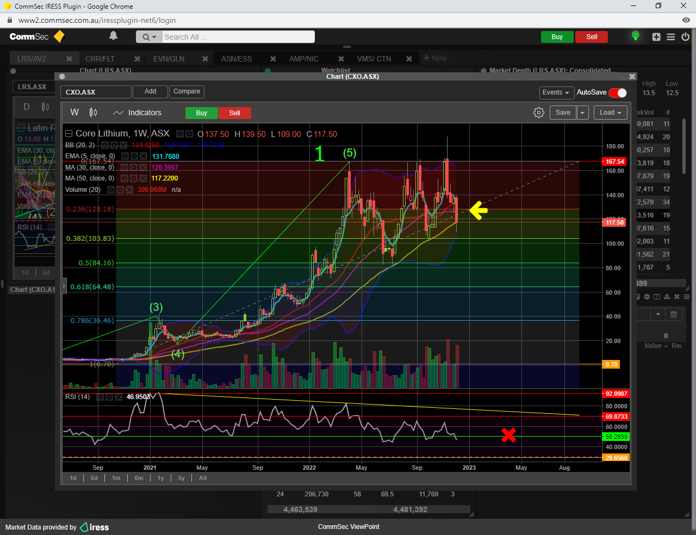Edit the CXO.ASX symbol field
This screenshot has height=535, width=696.
96,92
